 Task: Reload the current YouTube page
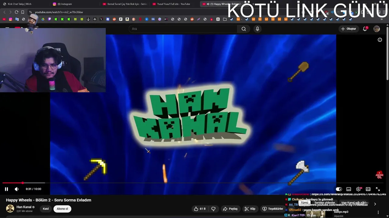pyautogui.click(x=16, y=12)
